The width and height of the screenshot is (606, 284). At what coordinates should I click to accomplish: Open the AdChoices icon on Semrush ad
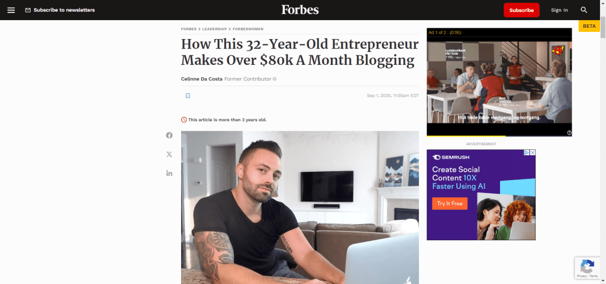point(526,152)
